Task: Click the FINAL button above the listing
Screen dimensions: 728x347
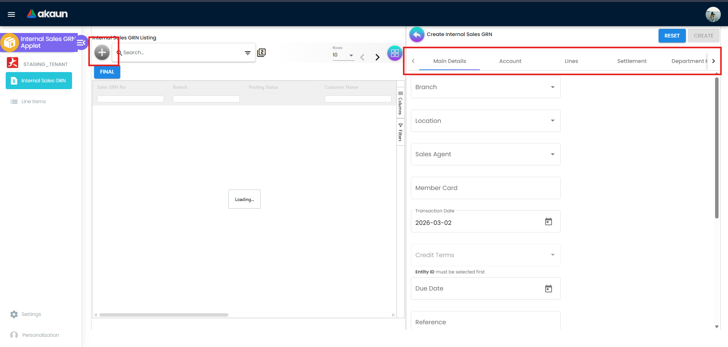Action: click(107, 72)
